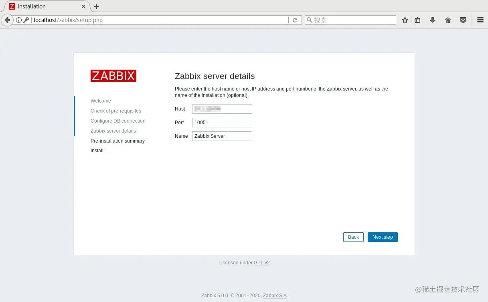Click the Port label
The image size is (488, 302).
179,123
